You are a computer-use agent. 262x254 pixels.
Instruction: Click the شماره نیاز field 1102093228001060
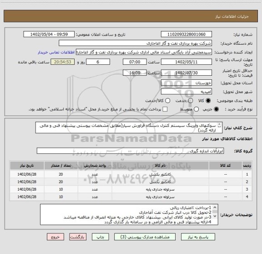pos(186,34)
